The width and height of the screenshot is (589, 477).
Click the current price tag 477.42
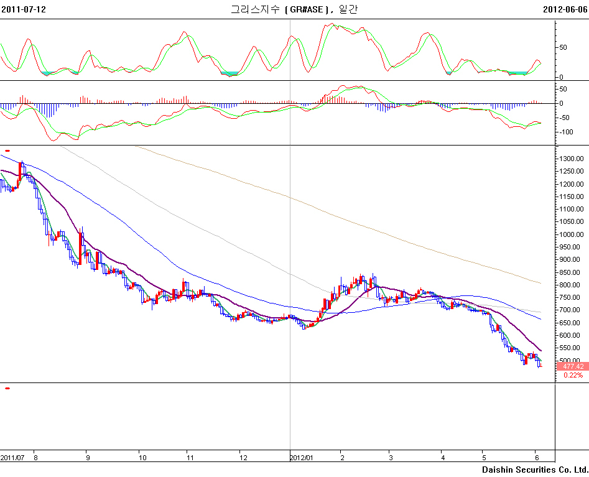point(572,366)
